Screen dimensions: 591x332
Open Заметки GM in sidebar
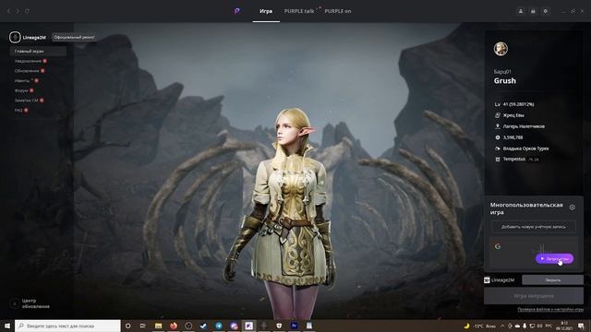[x=27, y=101]
